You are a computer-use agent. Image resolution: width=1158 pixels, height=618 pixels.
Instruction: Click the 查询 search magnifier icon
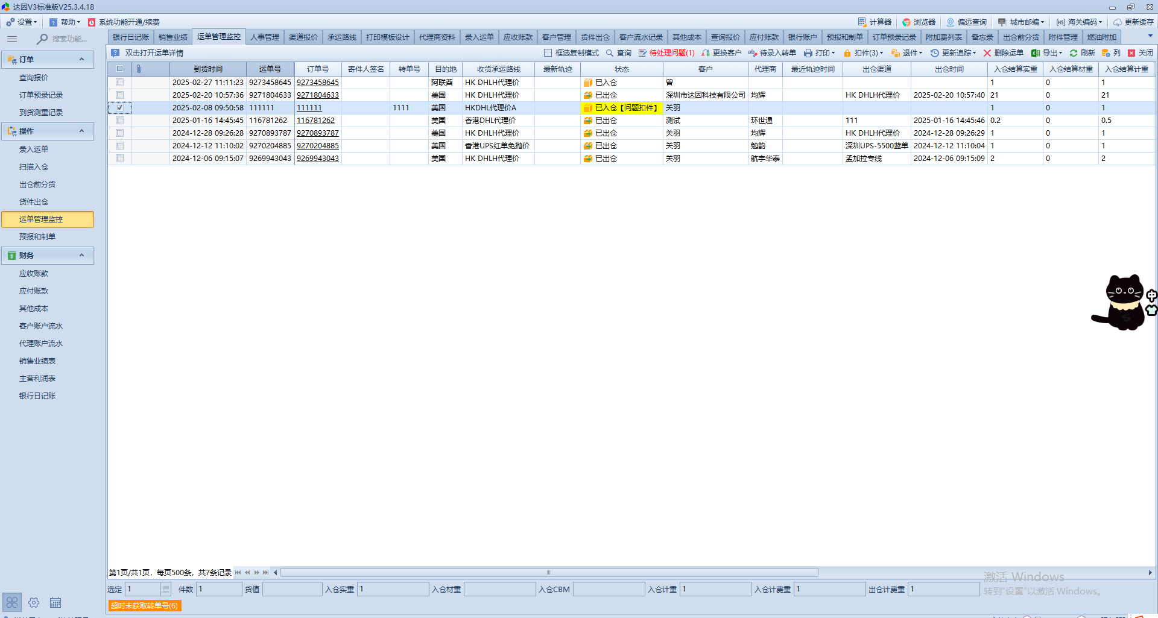pos(610,53)
